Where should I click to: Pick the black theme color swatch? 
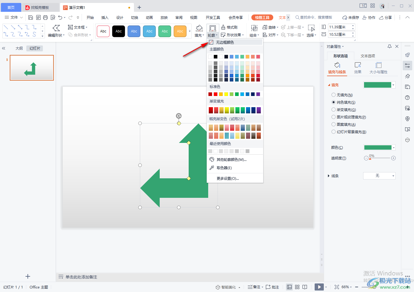coord(216,57)
